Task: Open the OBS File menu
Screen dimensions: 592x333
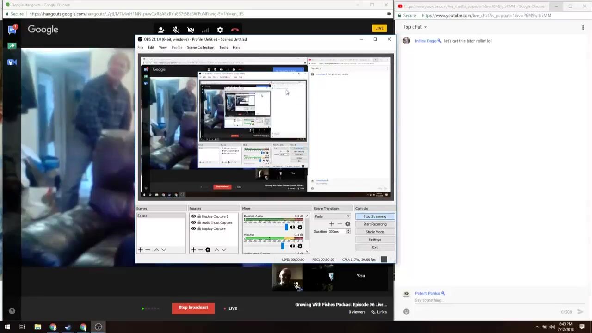Action: 140,48
